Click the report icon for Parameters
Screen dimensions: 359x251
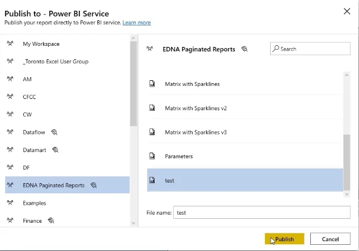tap(152, 156)
